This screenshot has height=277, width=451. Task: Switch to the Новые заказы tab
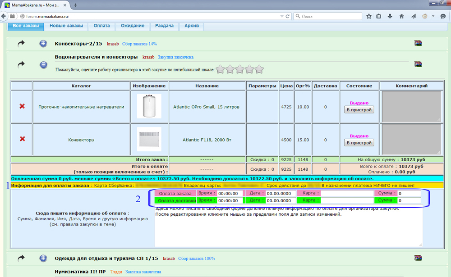tap(66, 26)
